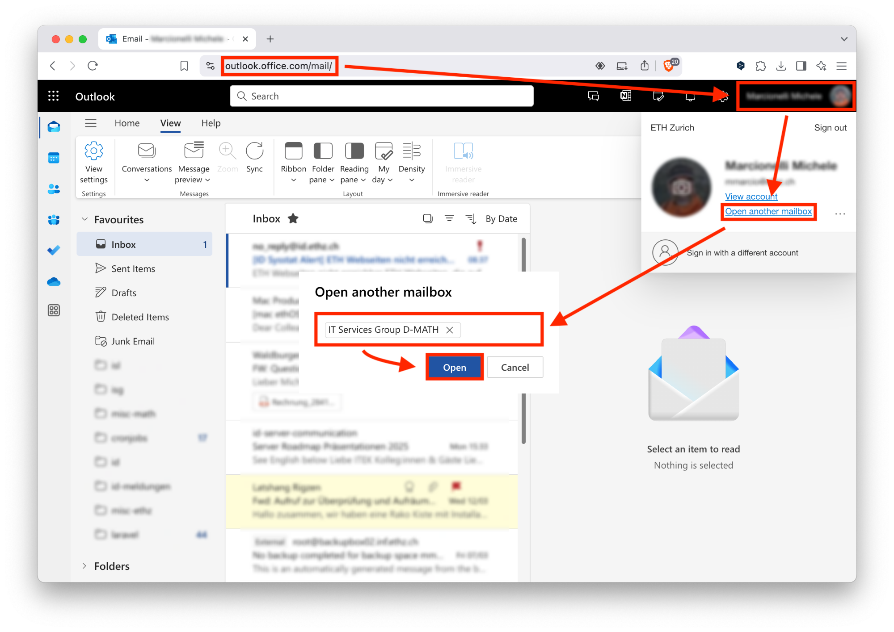Click the browser share icon
This screenshot has height=632, width=894.
[x=644, y=66]
